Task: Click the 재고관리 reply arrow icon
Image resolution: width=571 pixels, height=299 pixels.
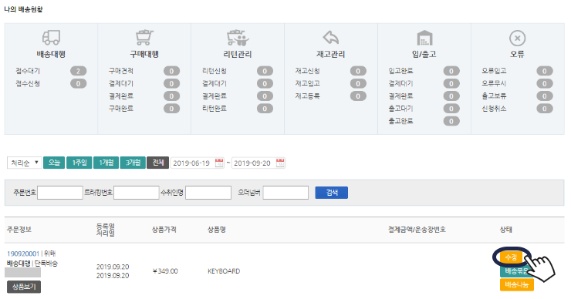Action: [331, 37]
